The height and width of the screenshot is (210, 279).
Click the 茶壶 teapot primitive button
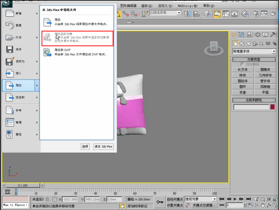click(243, 93)
